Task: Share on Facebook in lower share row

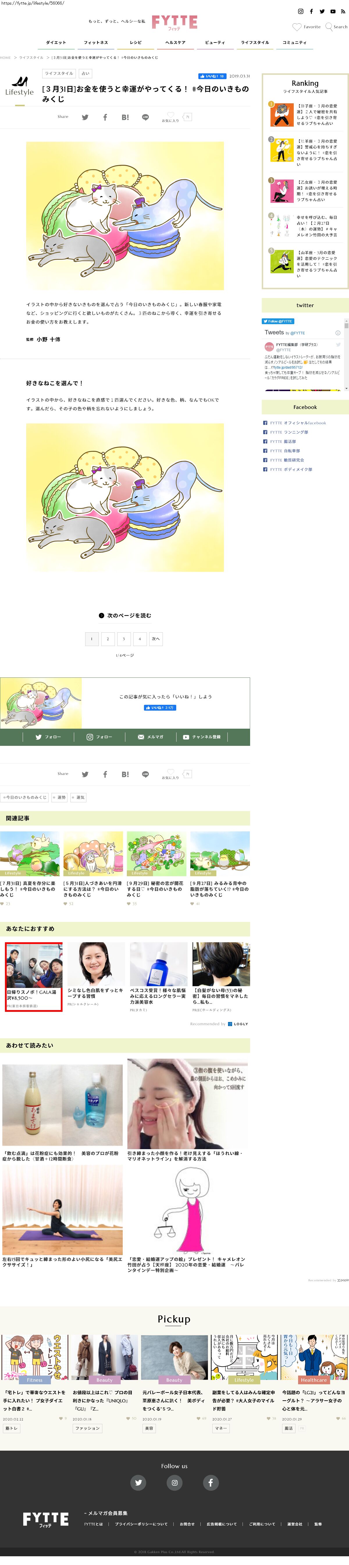Action: (x=105, y=775)
